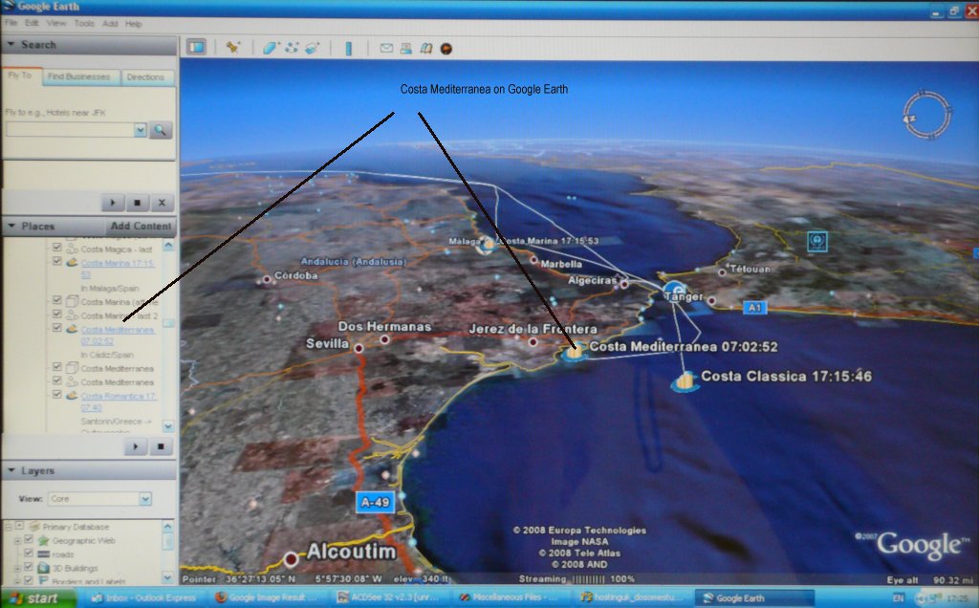Show the ruler measuring tool
The width and height of the screenshot is (979, 608).
[x=348, y=48]
